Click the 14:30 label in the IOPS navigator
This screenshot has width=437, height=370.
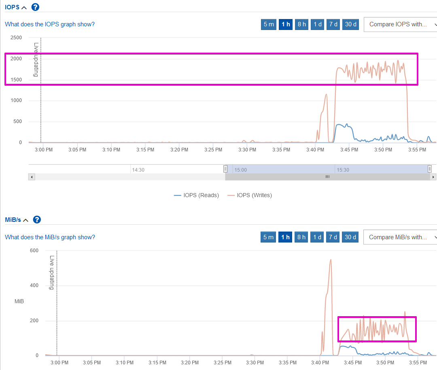pyautogui.click(x=138, y=170)
